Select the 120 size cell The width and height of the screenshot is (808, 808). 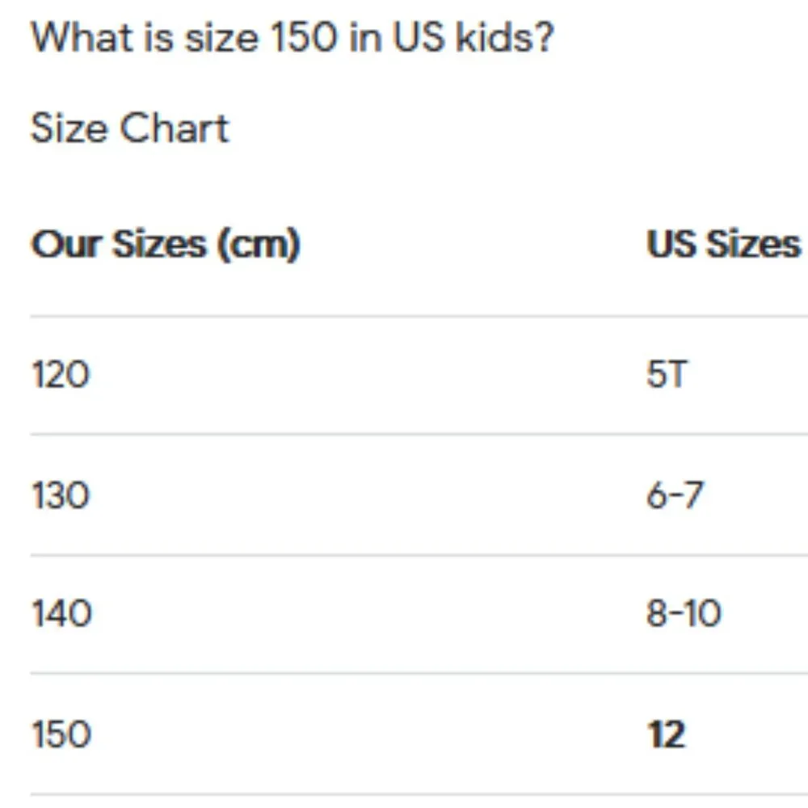61,374
